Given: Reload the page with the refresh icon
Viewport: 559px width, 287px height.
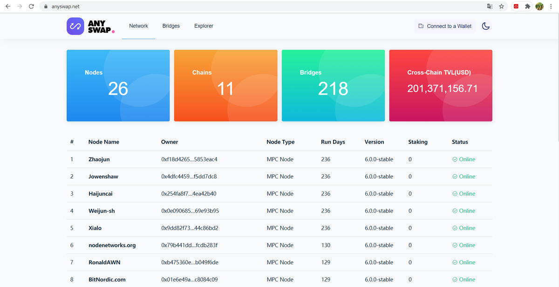Looking at the screenshot, I should pyautogui.click(x=31, y=7).
